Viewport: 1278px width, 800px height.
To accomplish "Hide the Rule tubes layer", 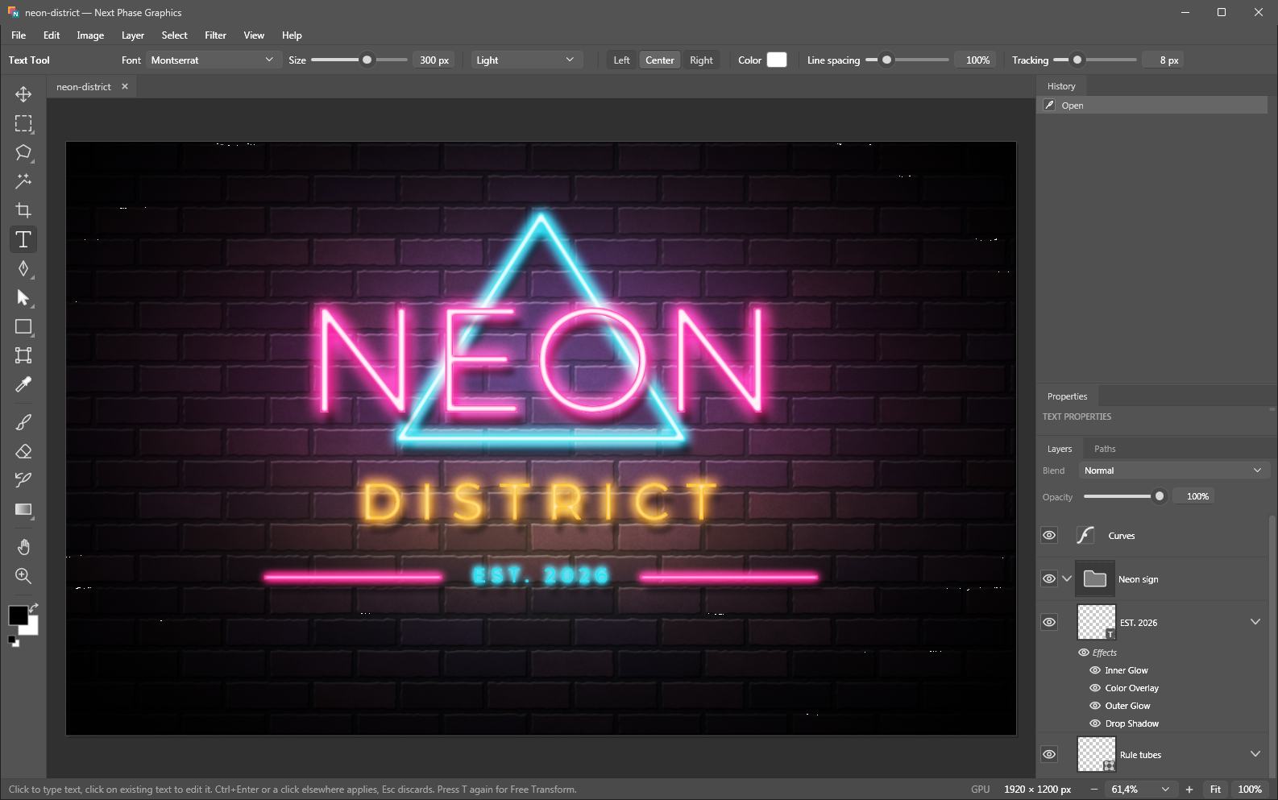I will 1049,754.
